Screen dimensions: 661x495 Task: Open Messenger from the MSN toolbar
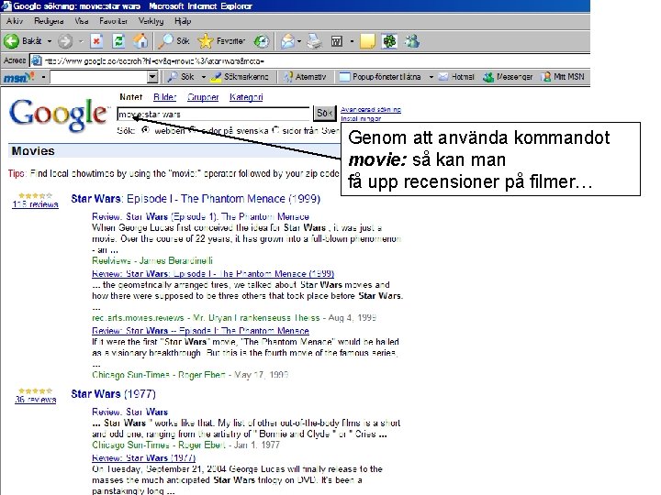coord(508,77)
